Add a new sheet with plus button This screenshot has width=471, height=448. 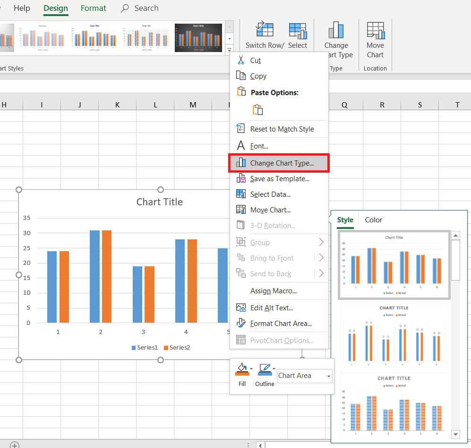[x=15, y=445]
